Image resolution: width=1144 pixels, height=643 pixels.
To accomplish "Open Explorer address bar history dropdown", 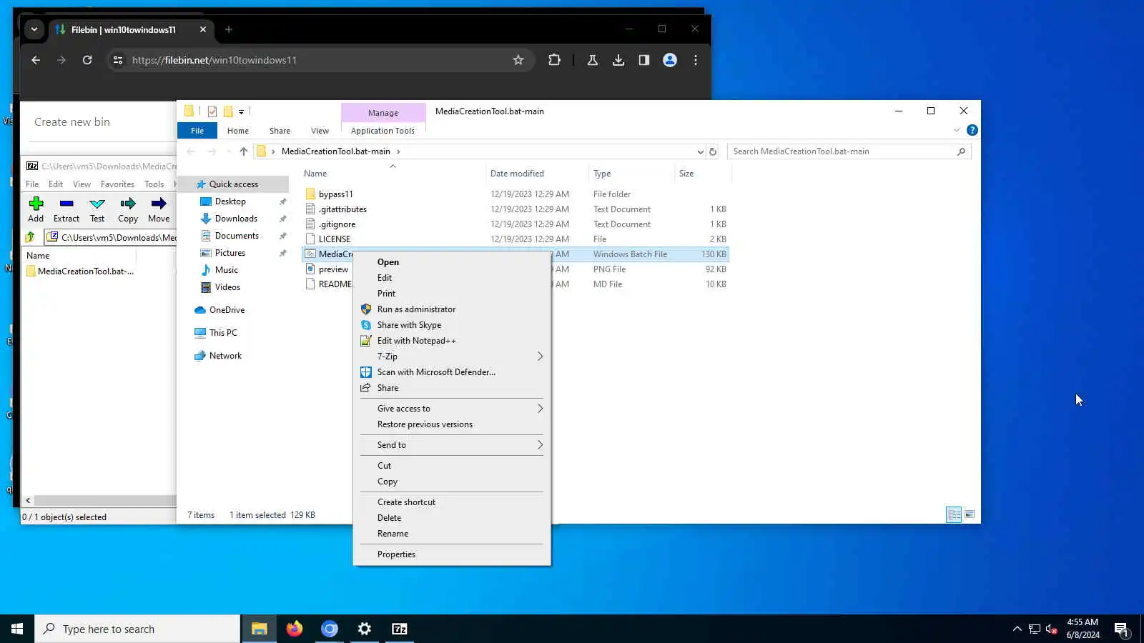I will pos(700,151).
